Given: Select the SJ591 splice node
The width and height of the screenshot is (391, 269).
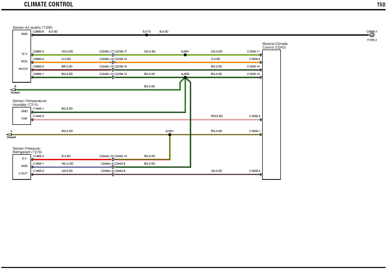Looking at the screenshot, I should tap(185, 55).
